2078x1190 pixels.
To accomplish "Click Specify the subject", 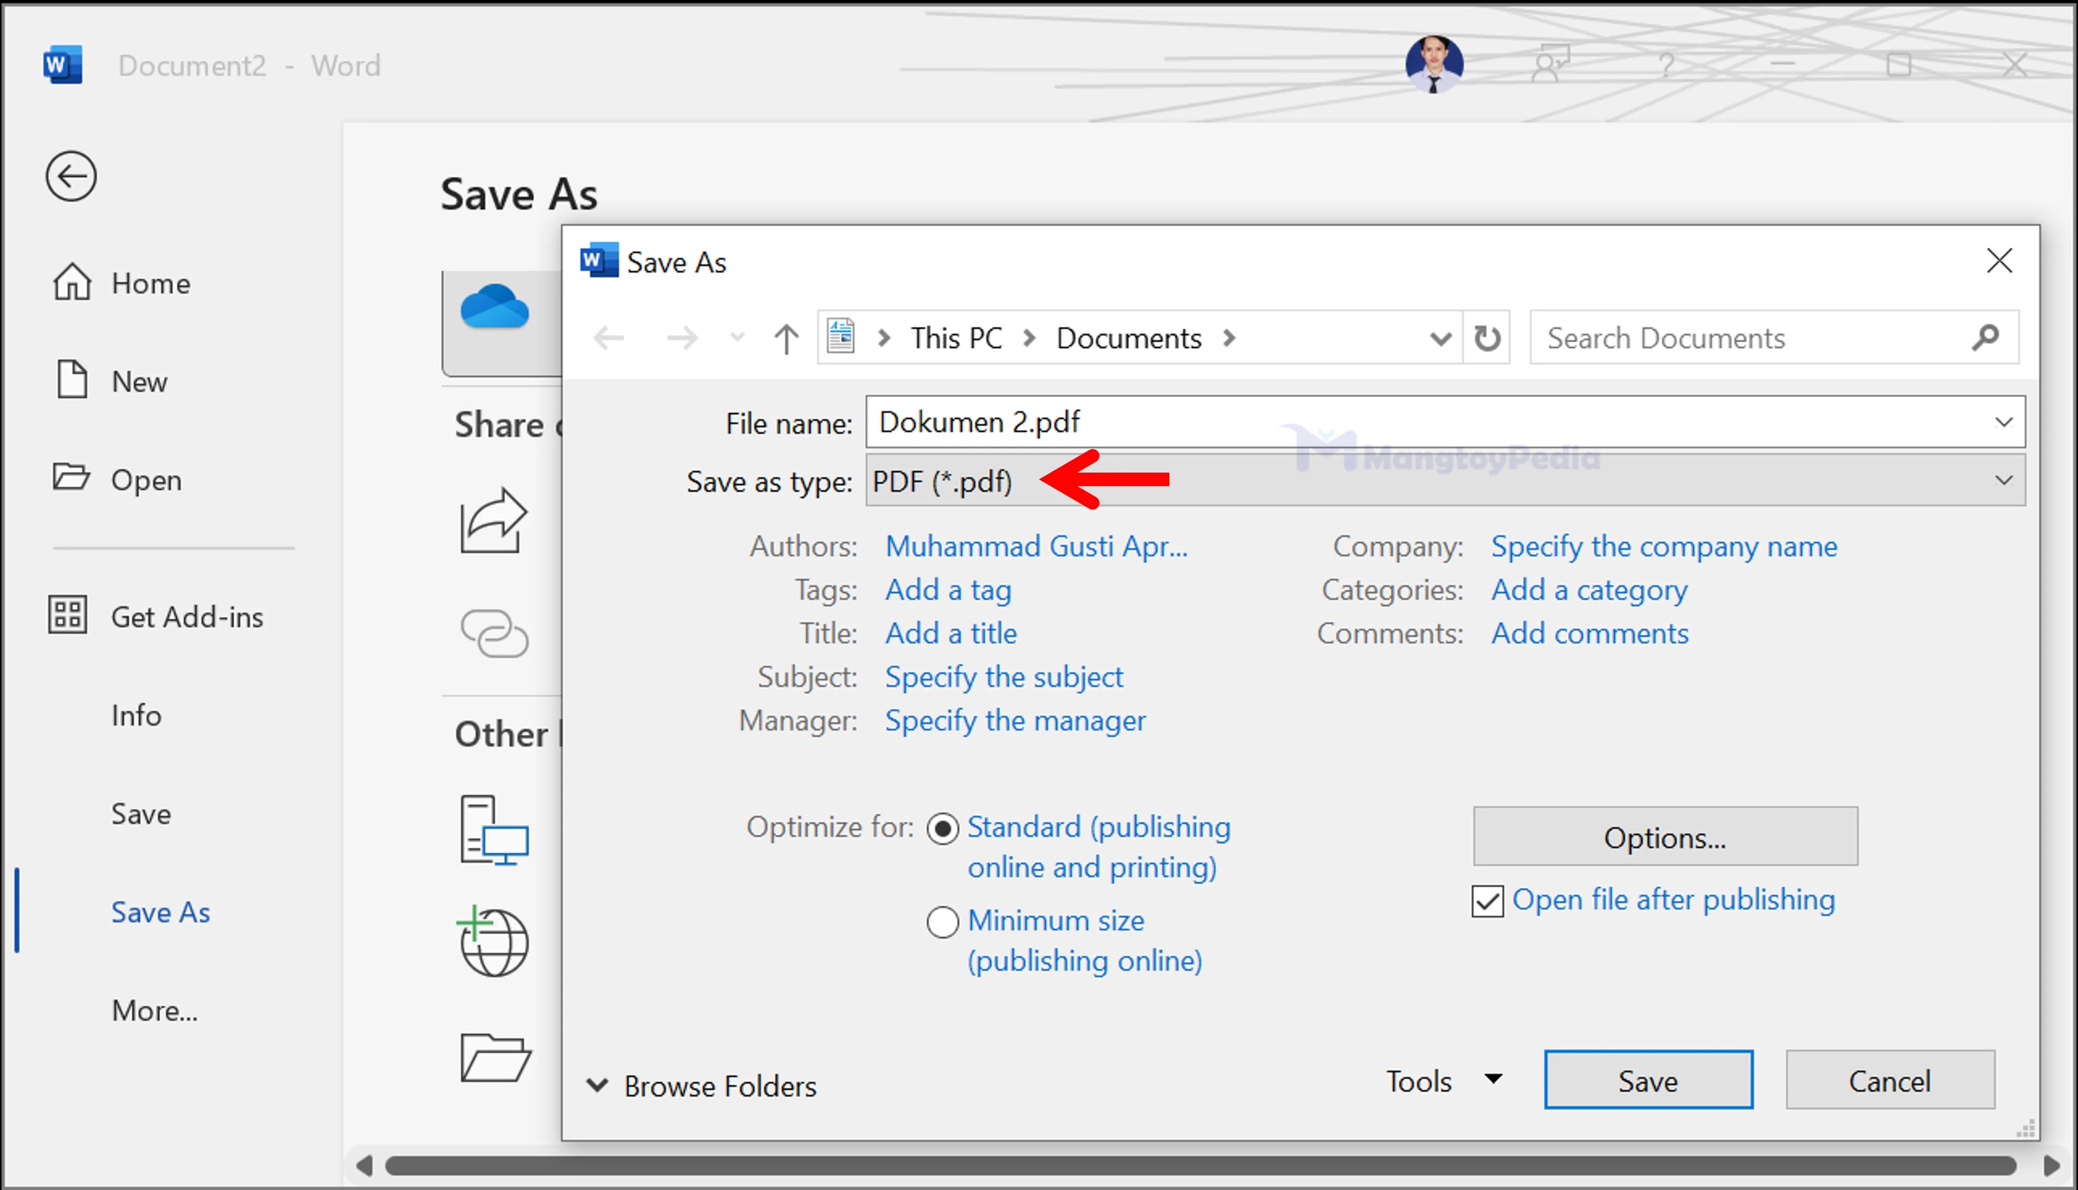I will pyautogui.click(x=1003, y=676).
